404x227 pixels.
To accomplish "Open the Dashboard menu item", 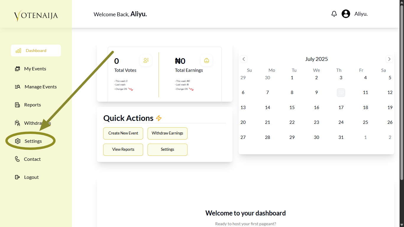I will click(x=36, y=51).
